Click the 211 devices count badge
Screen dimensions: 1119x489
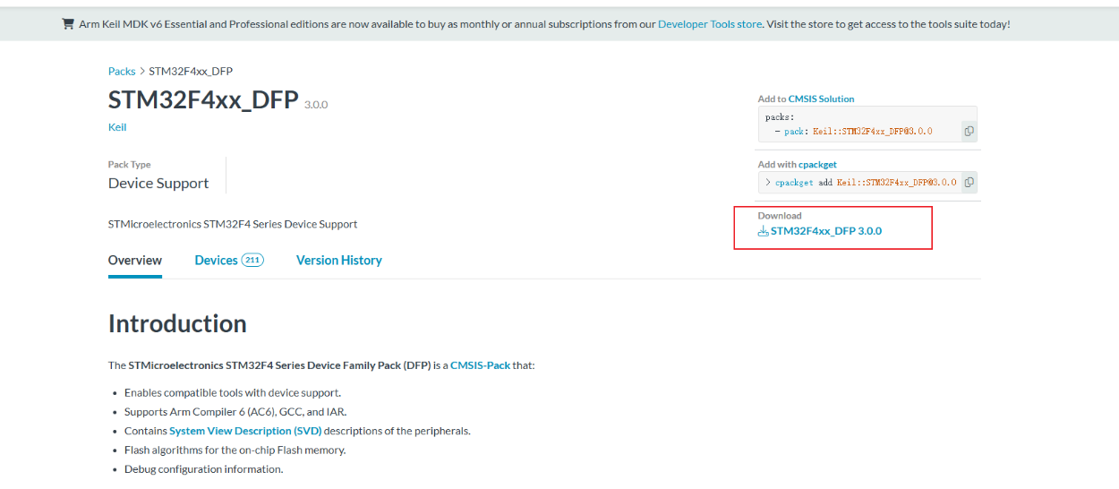point(252,261)
